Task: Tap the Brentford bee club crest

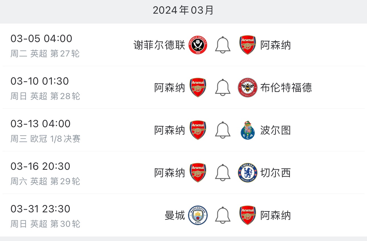Action: point(248,87)
